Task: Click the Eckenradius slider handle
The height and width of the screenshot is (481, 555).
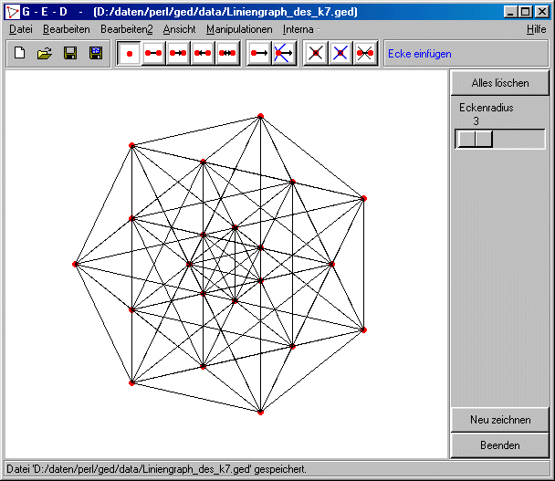Action: 475,139
